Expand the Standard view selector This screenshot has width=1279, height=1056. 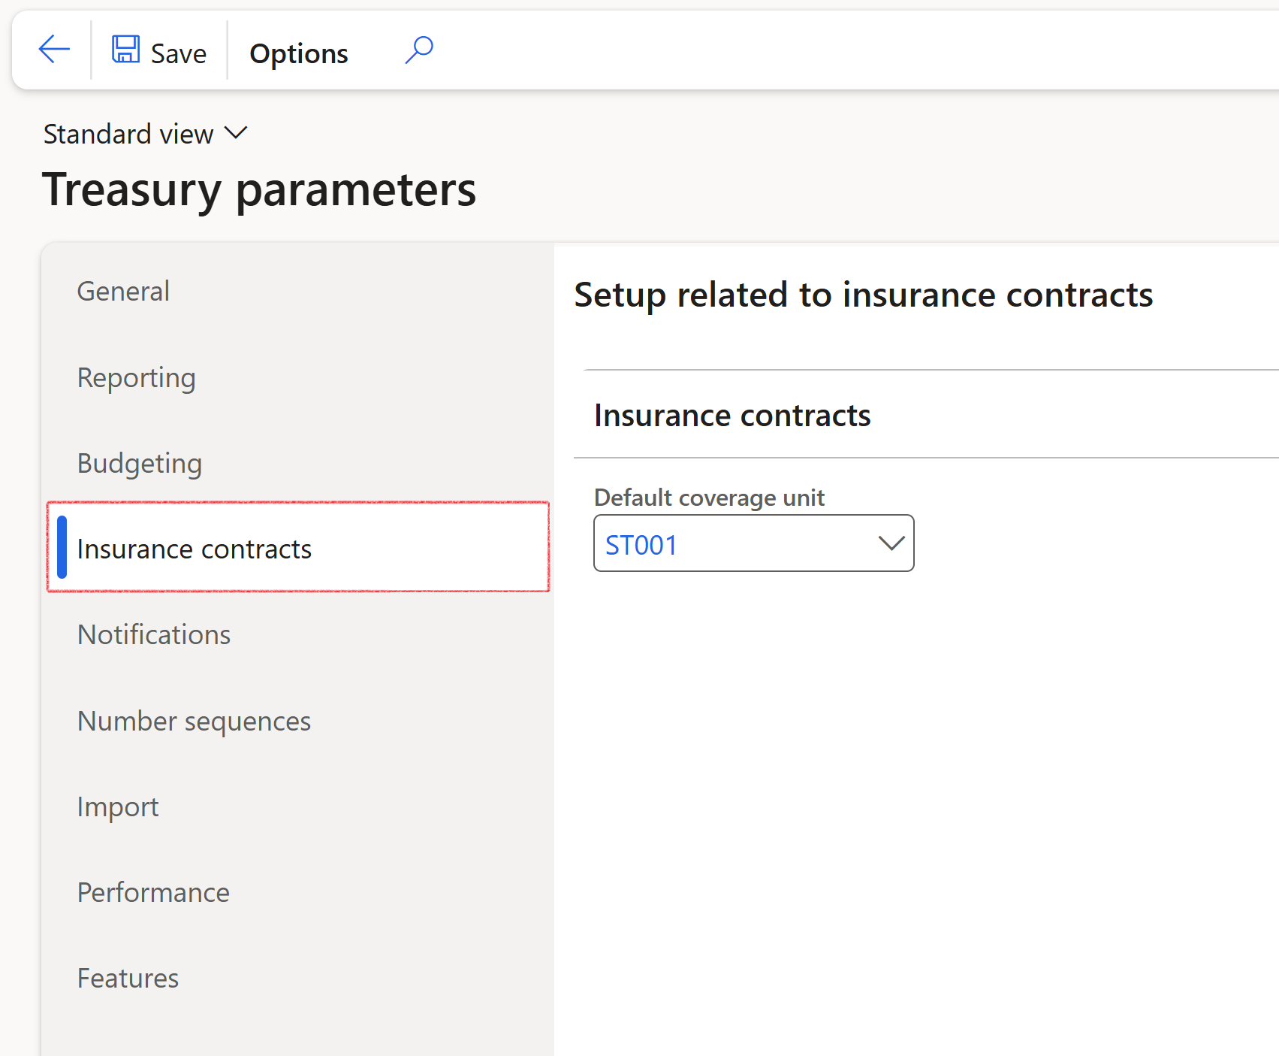(129, 134)
